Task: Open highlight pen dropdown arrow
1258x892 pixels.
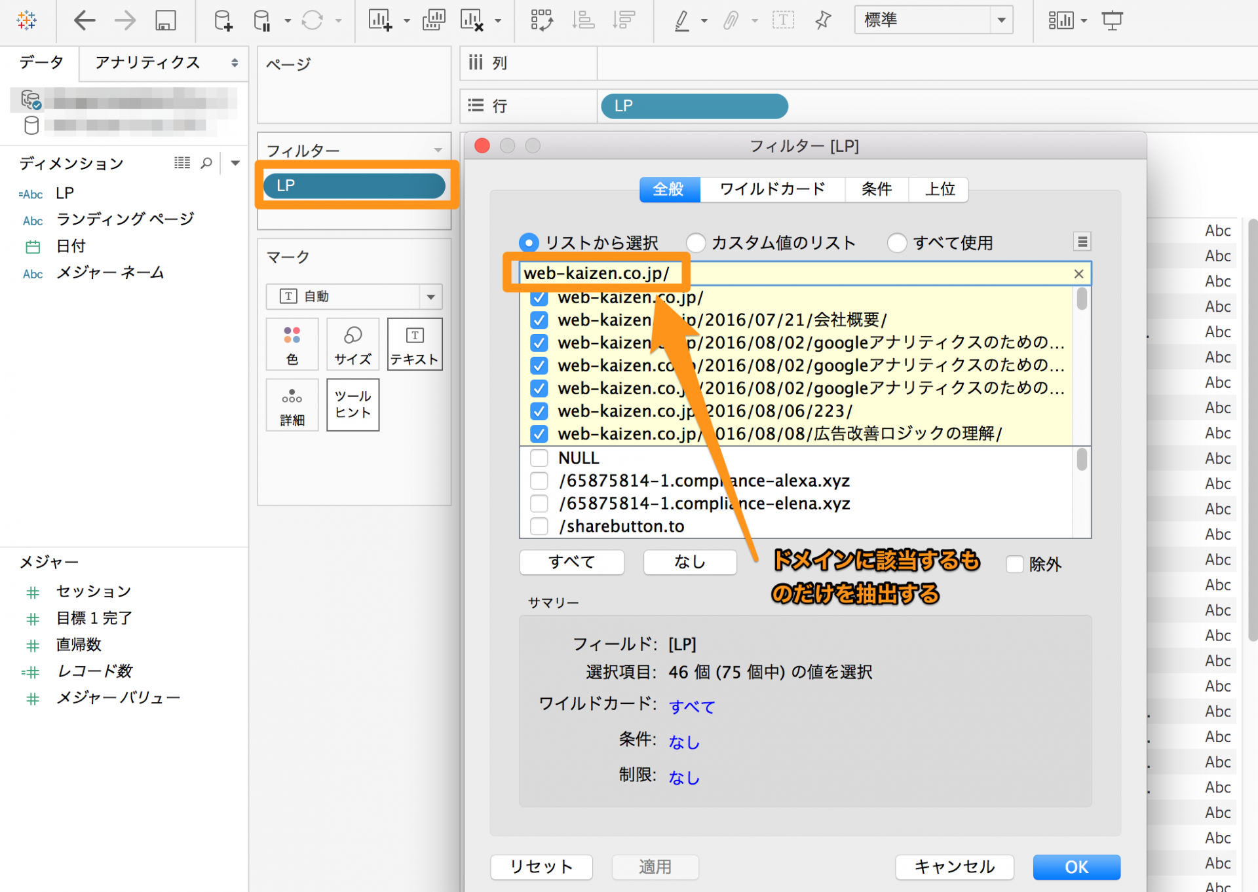Action: (704, 21)
